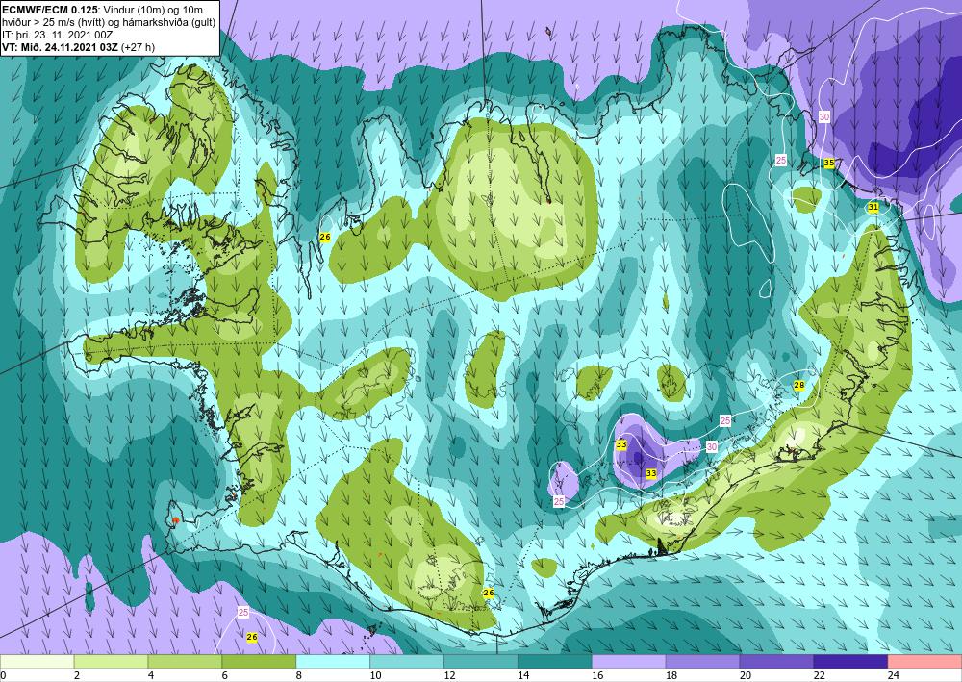
Task: Click legend scale label 24
Action: tap(894, 675)
